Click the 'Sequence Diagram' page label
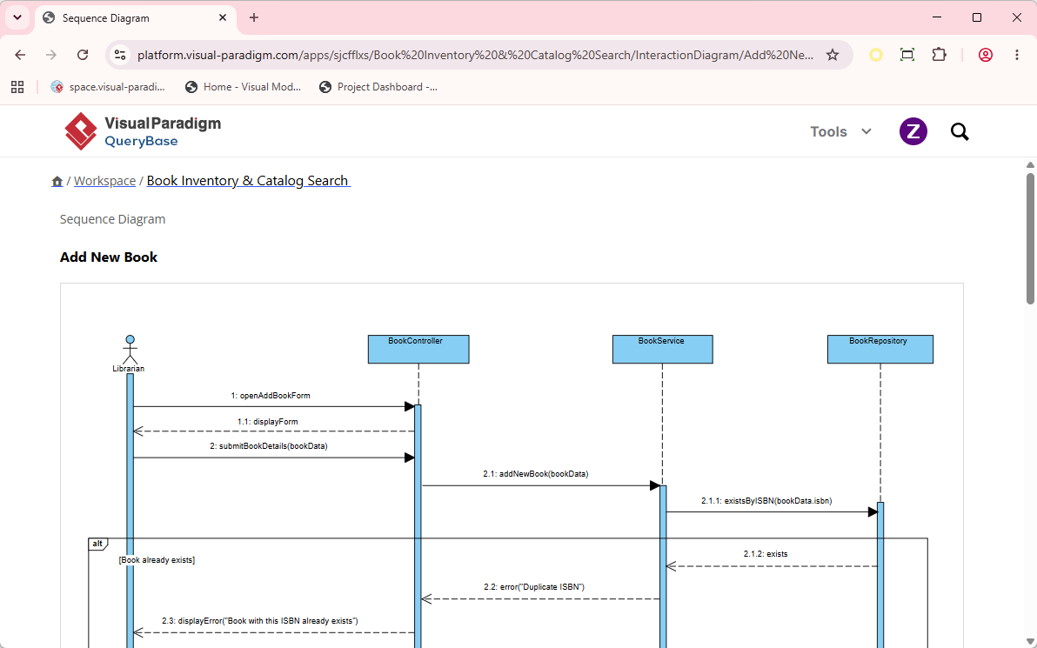 tap(112, 219)
